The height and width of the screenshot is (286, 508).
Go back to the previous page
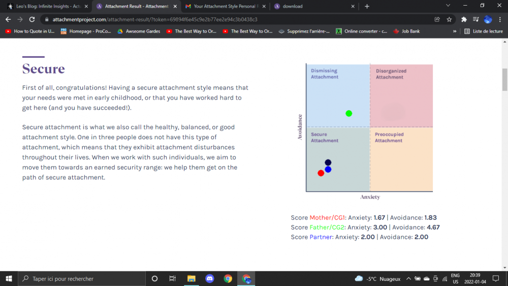point(8,19)
